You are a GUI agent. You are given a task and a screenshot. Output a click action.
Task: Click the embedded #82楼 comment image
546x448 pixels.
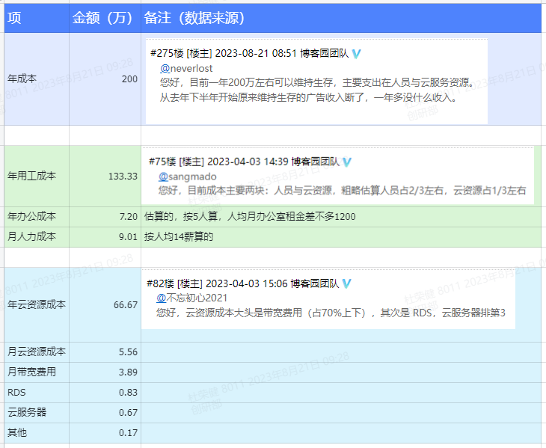328,298
